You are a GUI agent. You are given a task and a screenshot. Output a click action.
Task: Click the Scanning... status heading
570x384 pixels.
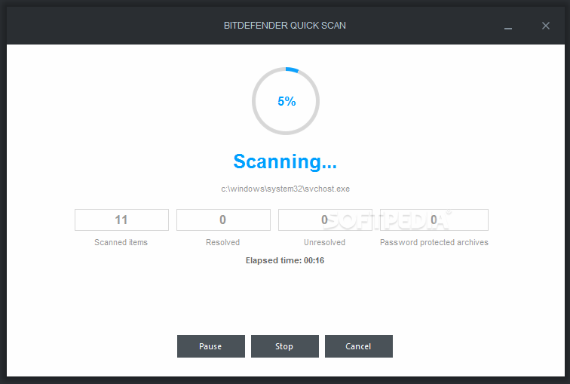tap(285, 161)
